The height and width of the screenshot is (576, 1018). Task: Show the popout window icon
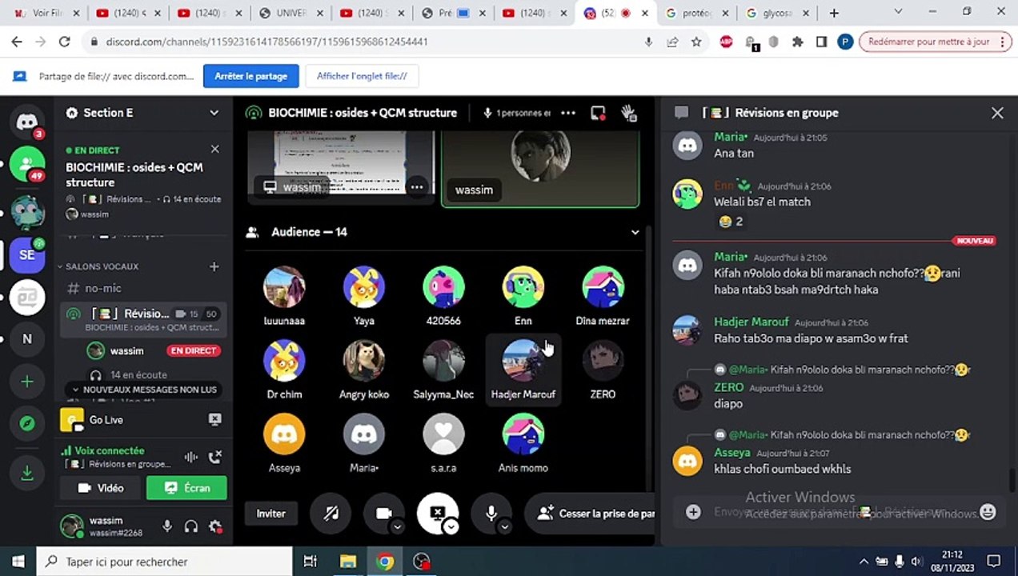tap(598, 113)
